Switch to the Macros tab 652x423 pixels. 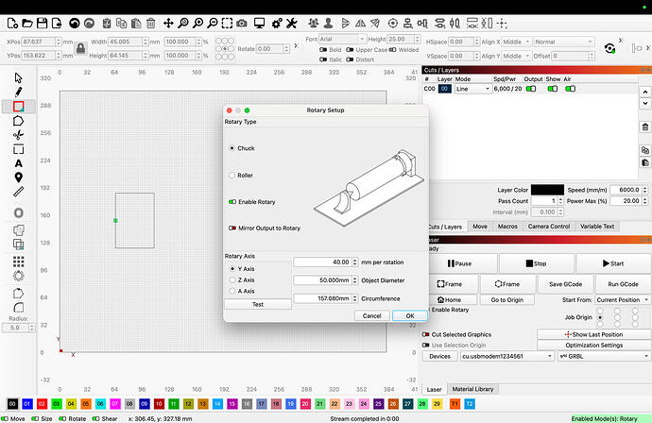507,227
